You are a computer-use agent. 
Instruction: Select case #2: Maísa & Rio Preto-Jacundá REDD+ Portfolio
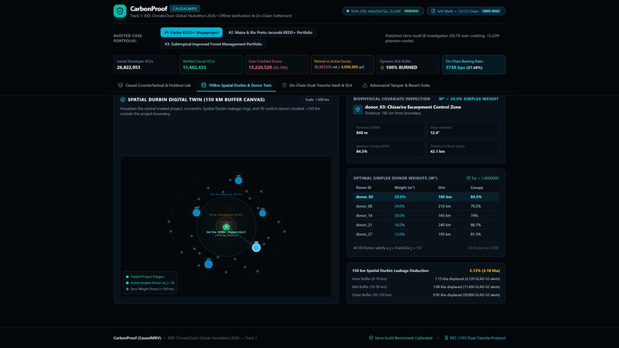coord(270,32)
